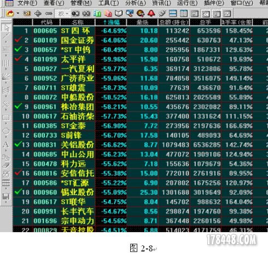Select the arrow pointer tool

point(7,28)
